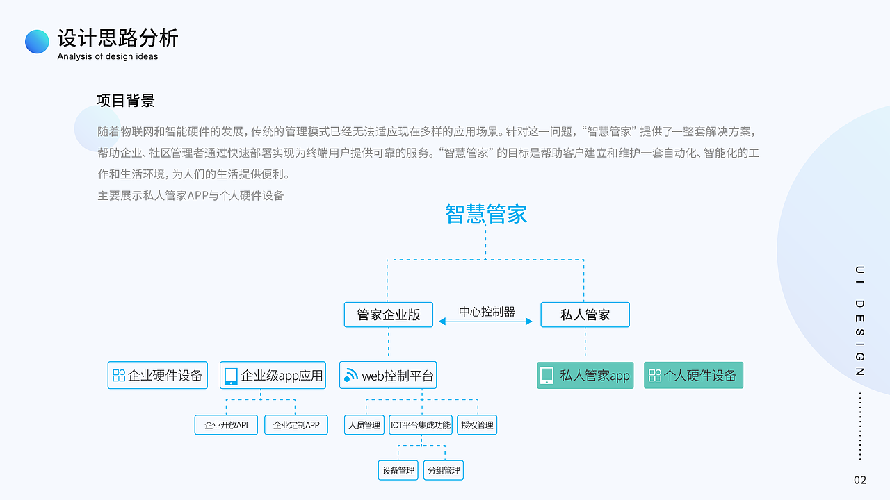Click the 私人管家app label
The height and width of the screenshot is (500, 890).
point(594,376)
